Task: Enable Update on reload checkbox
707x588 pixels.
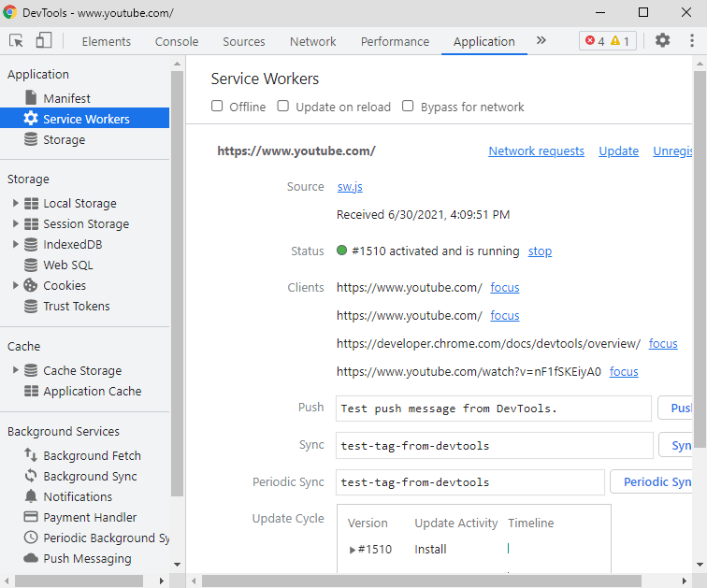Action: click(x=282, y=106)
